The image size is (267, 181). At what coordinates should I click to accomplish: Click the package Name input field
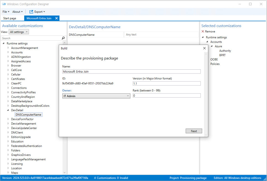[x=131, y=72]
